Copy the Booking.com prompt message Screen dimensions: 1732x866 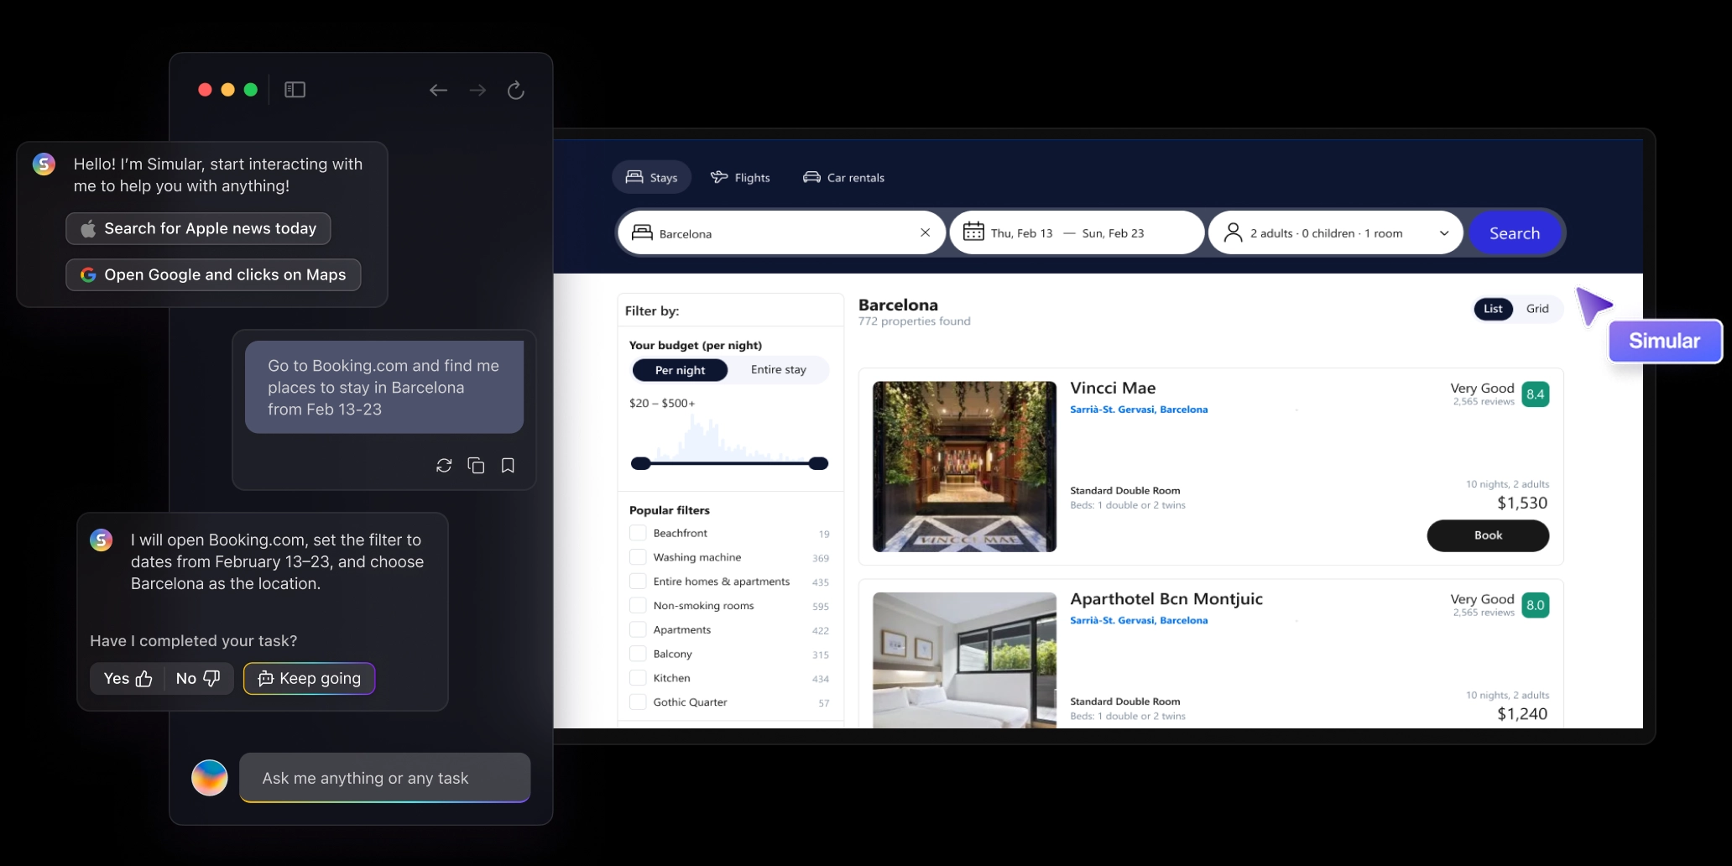pos(476,465)
